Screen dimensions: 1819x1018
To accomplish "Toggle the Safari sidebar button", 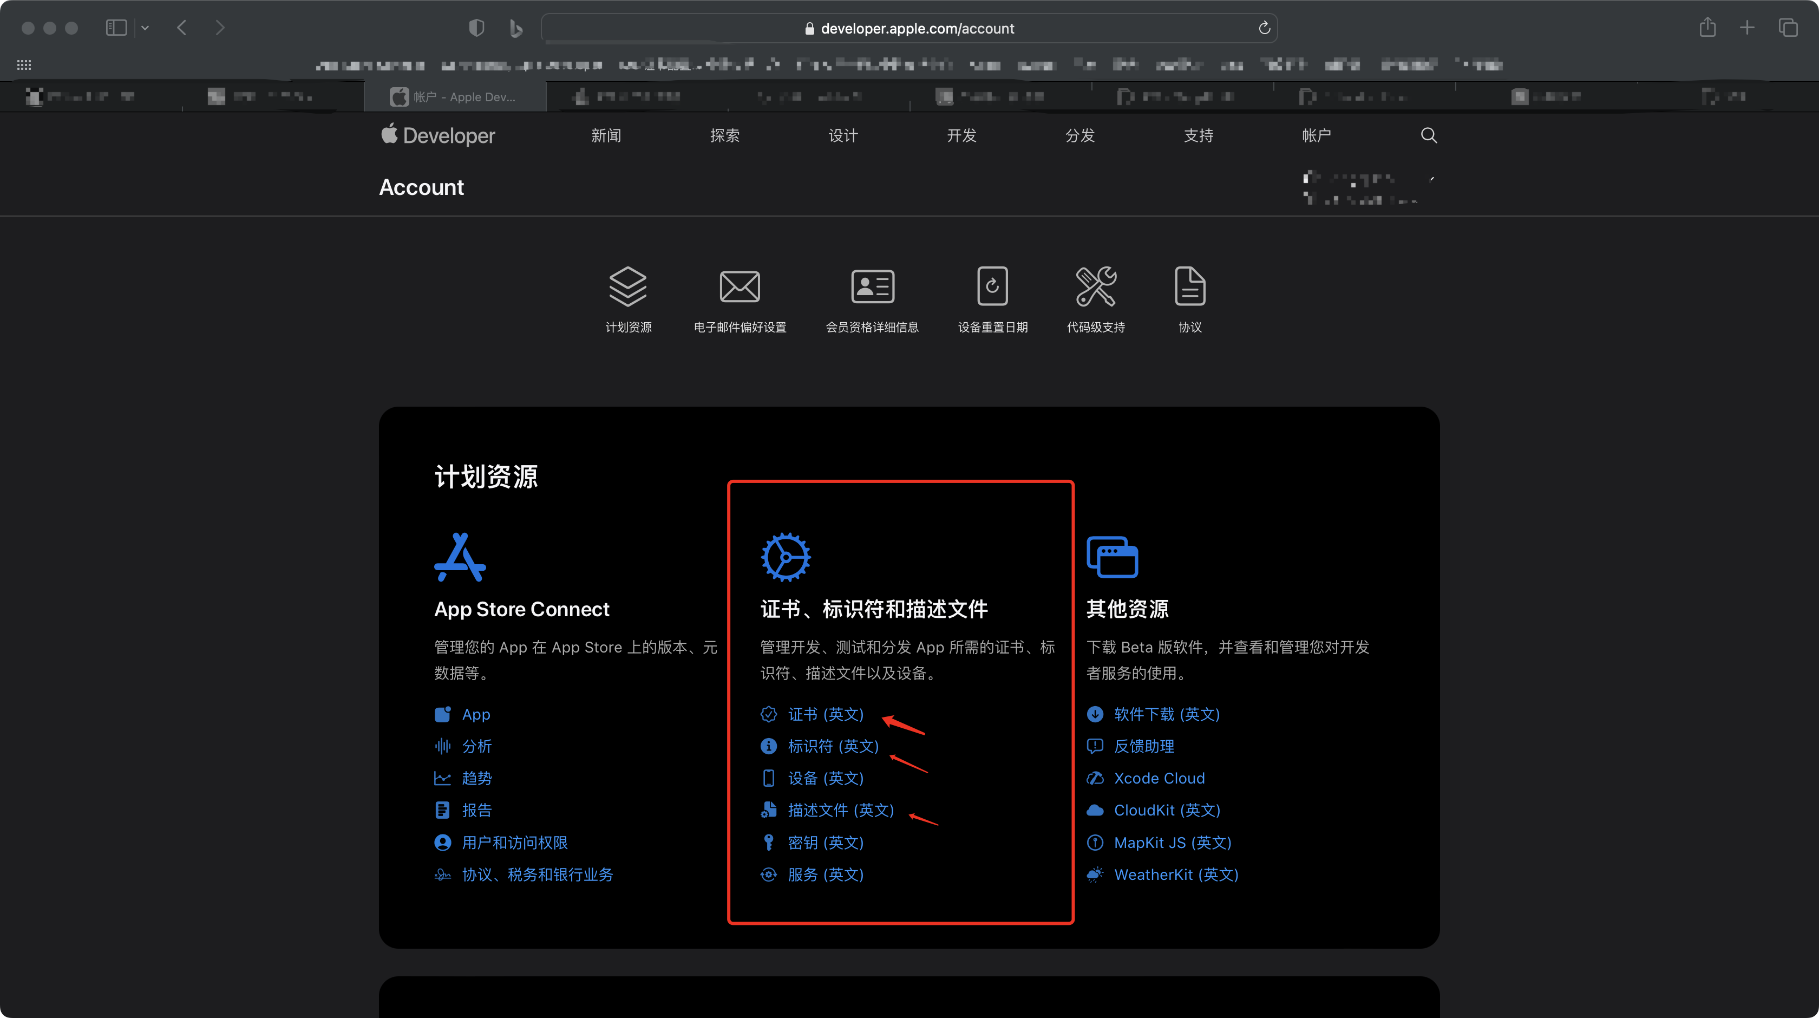I will 116,28.
